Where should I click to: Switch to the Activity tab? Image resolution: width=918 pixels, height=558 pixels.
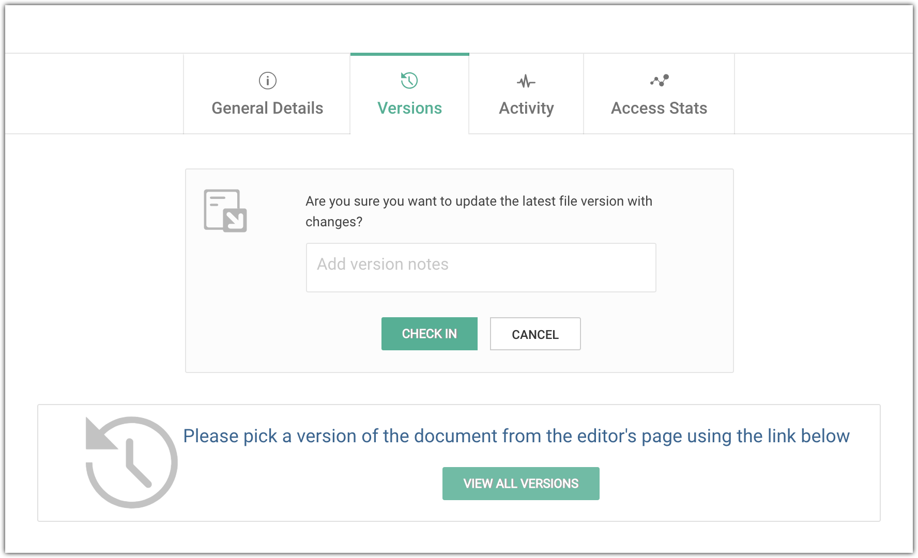(x=526, y=108)
